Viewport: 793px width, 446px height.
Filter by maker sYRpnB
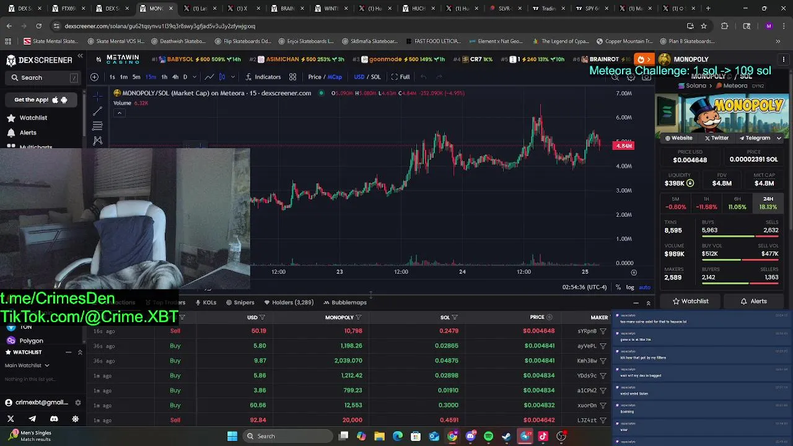603,331
